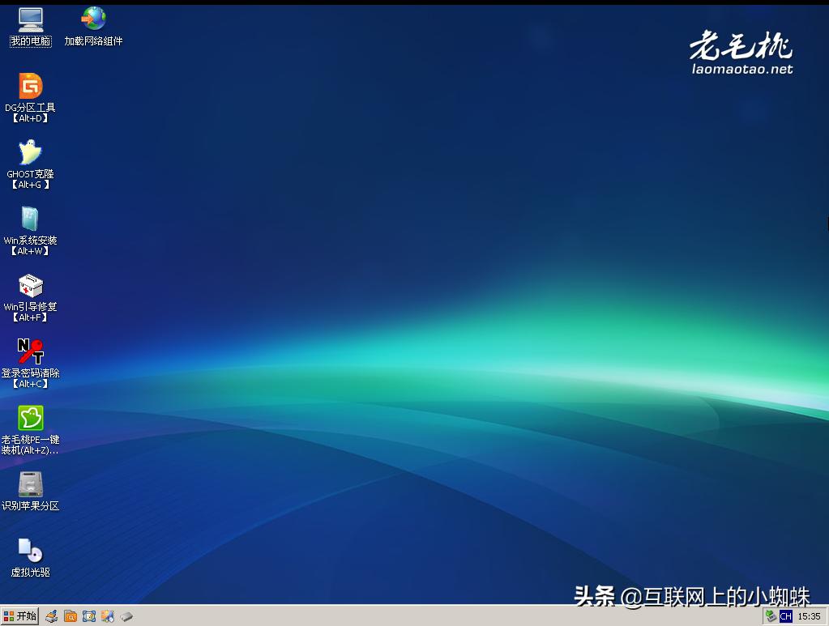This screenshot has width=829, height=626.
Task: Click the taskbar clock showing 15:35
Action: [x=808, y=616]
